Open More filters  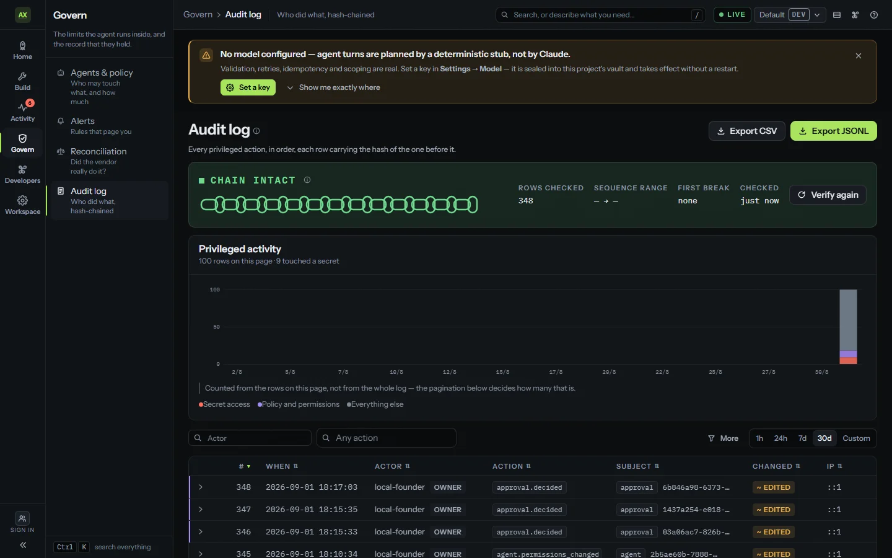coord(723,438)
